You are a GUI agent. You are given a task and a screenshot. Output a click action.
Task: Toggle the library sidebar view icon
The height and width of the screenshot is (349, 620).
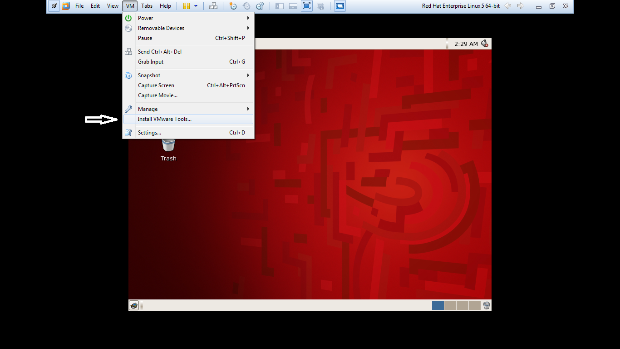coord(280,6)
